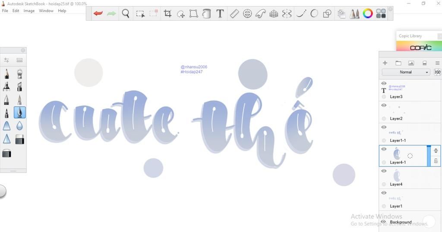Hide Layer1-1 using its eye icon
This screenshot has height=232, width=442.
(384, 127)
